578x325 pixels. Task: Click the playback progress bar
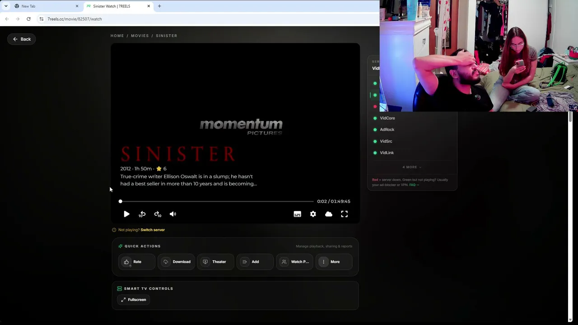click(x=217, y=201)
